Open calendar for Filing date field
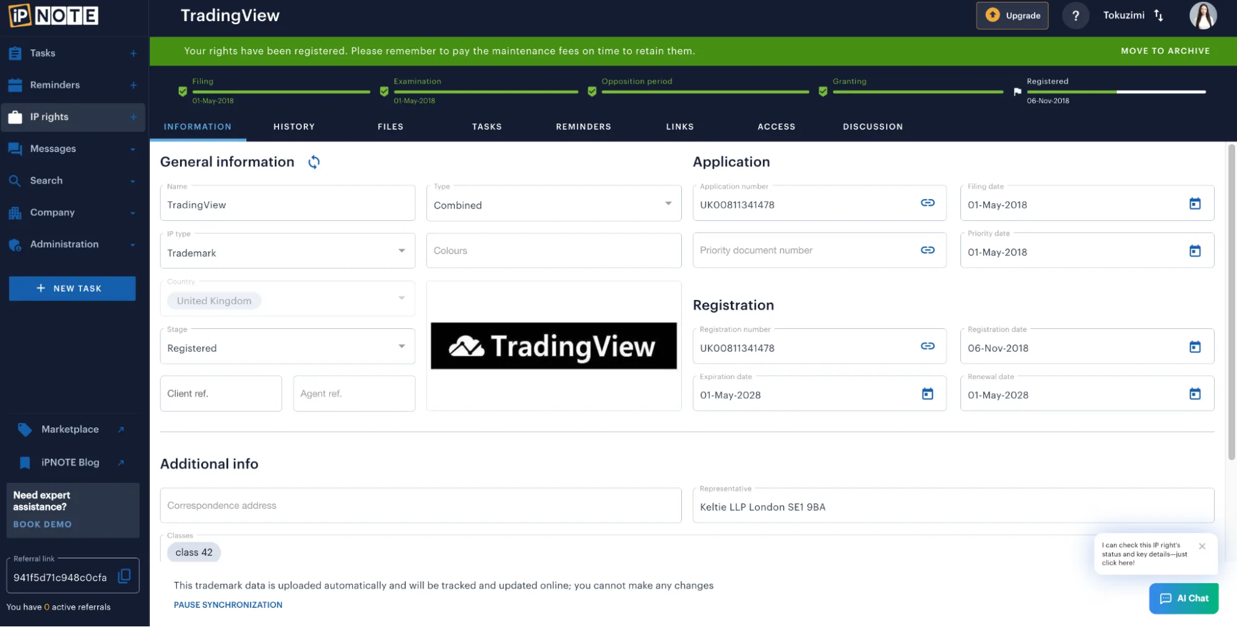The image size is (1237, 627). [x=1194, y=203]
